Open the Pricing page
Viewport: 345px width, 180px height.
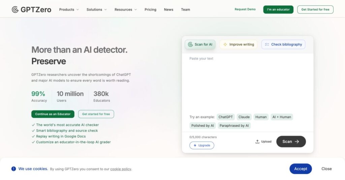tap(150, 10)
